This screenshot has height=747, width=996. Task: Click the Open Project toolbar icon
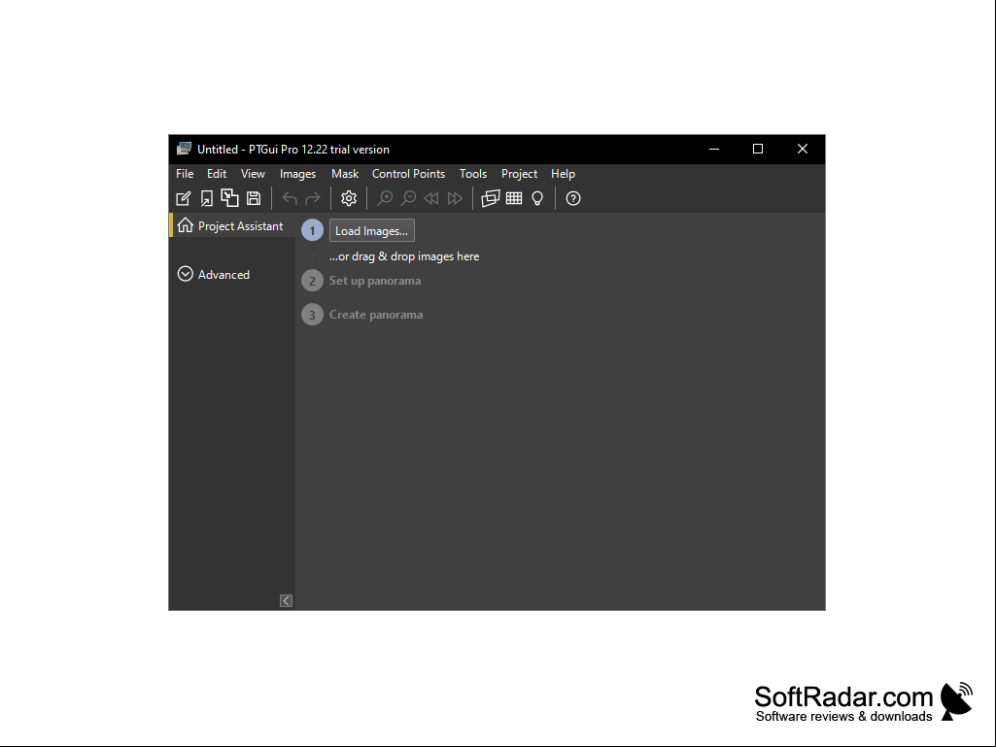click(206, 199)
